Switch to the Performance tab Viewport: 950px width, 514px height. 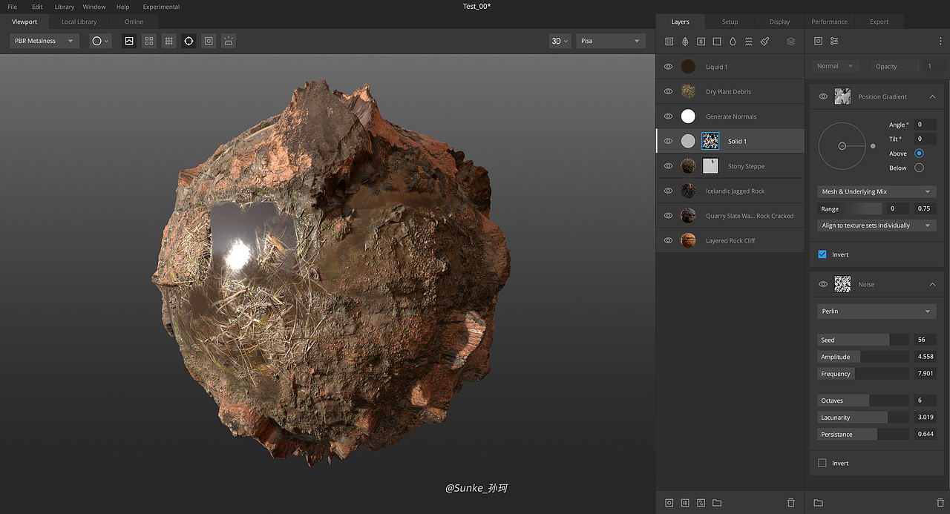829,22
